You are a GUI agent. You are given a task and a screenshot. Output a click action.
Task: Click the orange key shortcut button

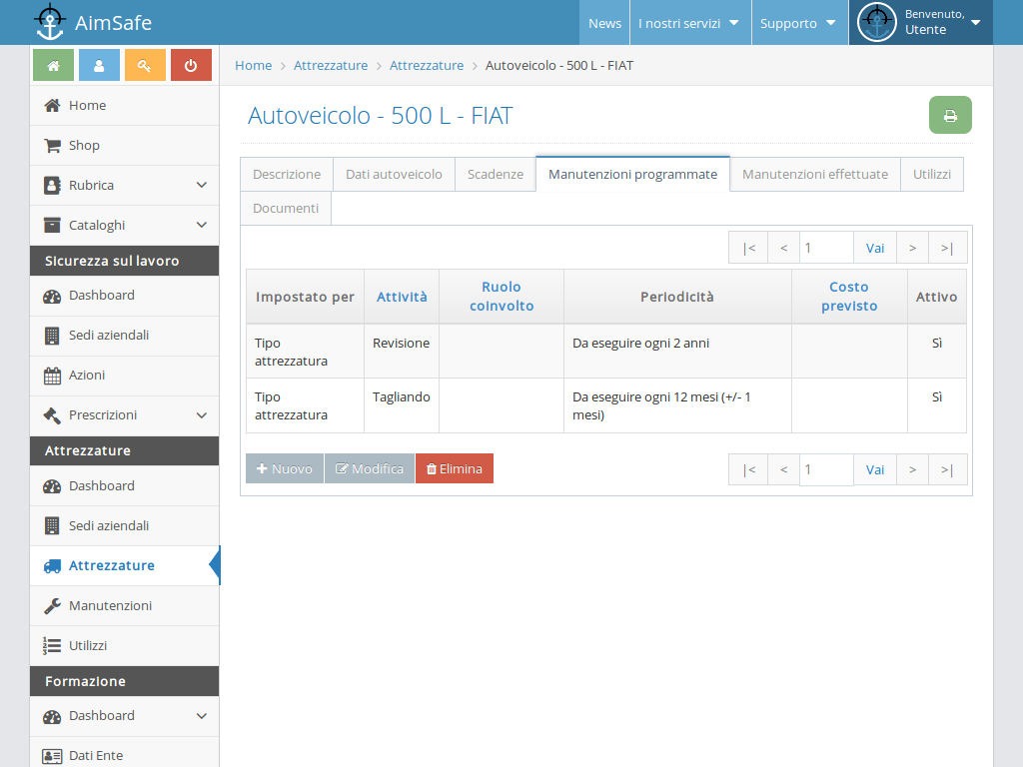click(x=145, y=65)
